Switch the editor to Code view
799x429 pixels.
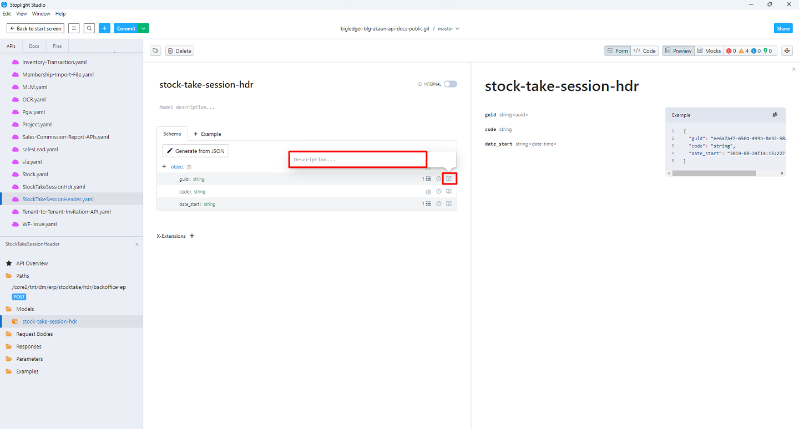pyautogui.click(x=645, y=51)
